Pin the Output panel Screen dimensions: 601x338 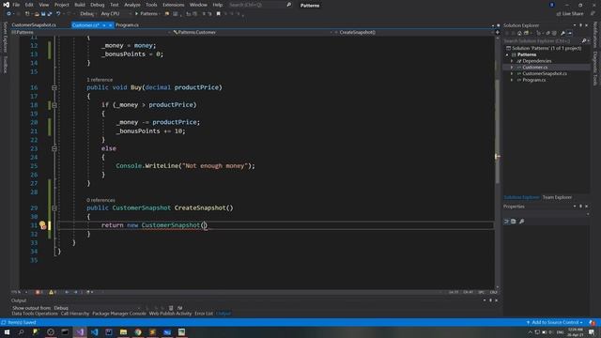[490, 300]
